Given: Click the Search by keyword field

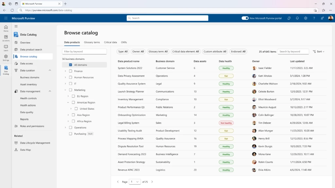Looking at the screenshot, I should click(293, 51).
